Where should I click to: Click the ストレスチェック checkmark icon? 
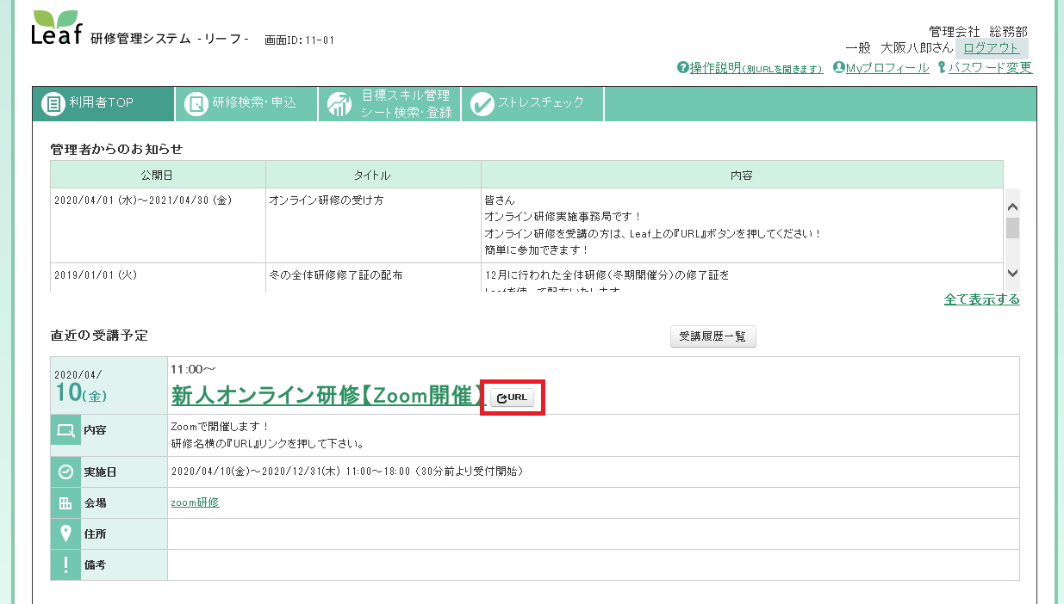pos(482,103)
